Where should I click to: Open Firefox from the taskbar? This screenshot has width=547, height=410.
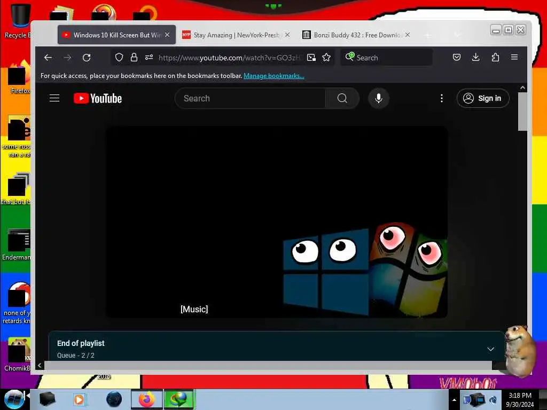[146, 399]
